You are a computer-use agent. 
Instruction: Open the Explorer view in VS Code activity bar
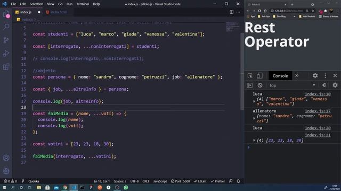[6, 14]
